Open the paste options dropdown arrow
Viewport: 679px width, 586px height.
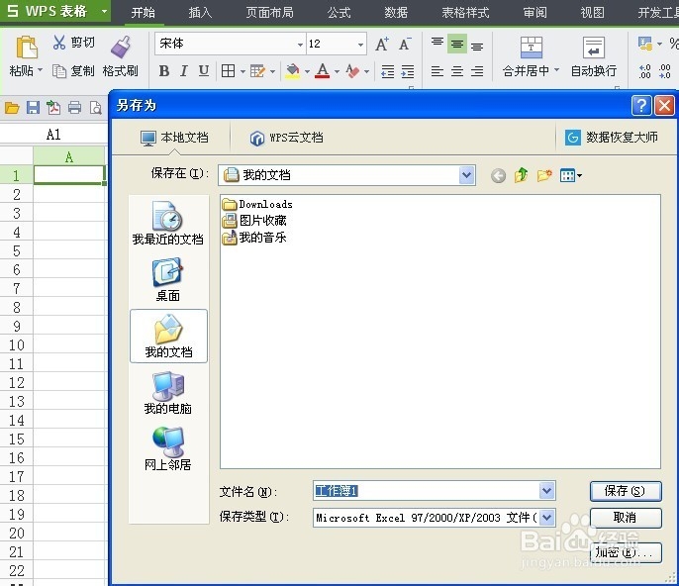(41, 69)
